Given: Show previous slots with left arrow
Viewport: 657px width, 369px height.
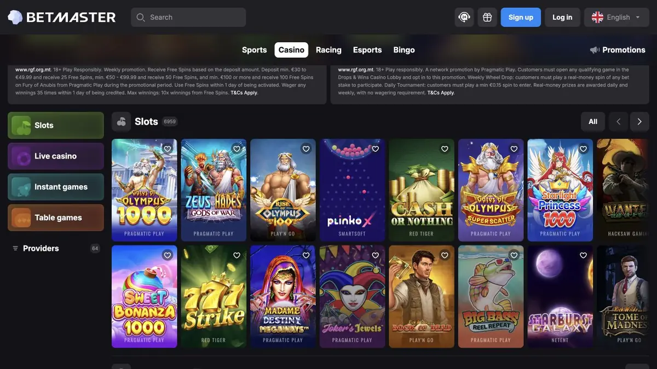Looking at the screenshot, I should pyautogui.click(x=618, y=122).
